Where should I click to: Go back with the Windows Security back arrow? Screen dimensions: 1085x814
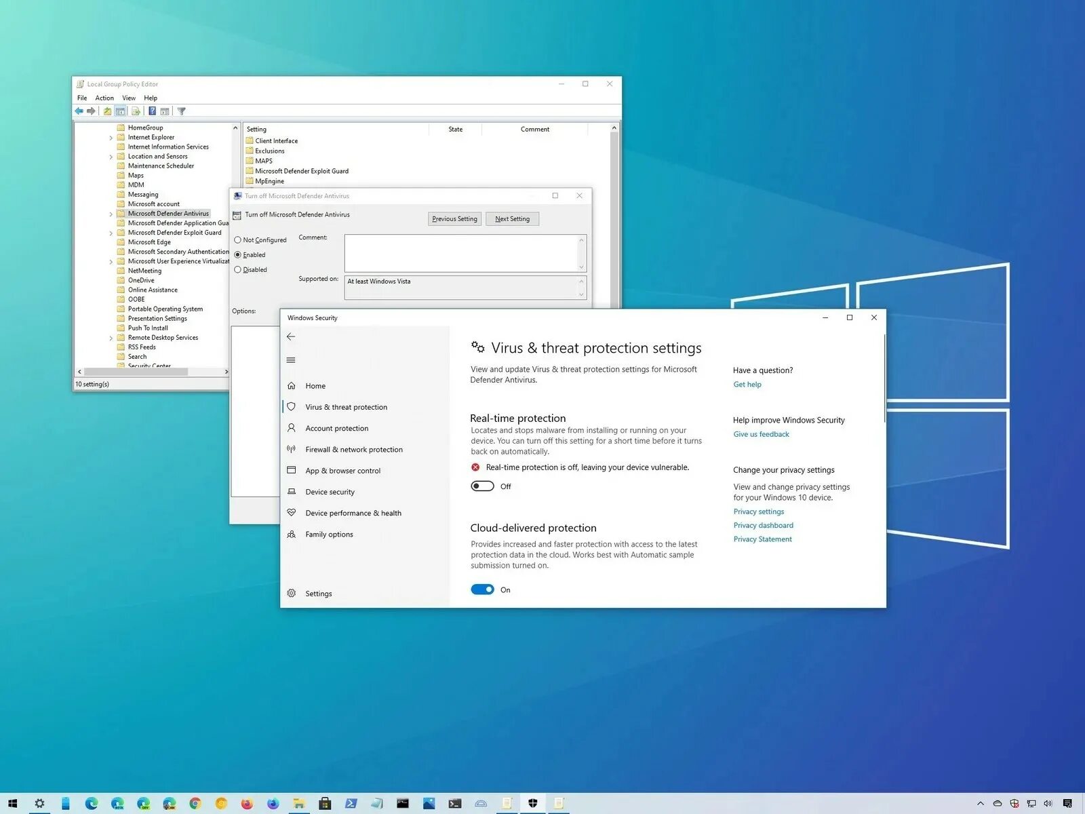click(x=291, y=336)
